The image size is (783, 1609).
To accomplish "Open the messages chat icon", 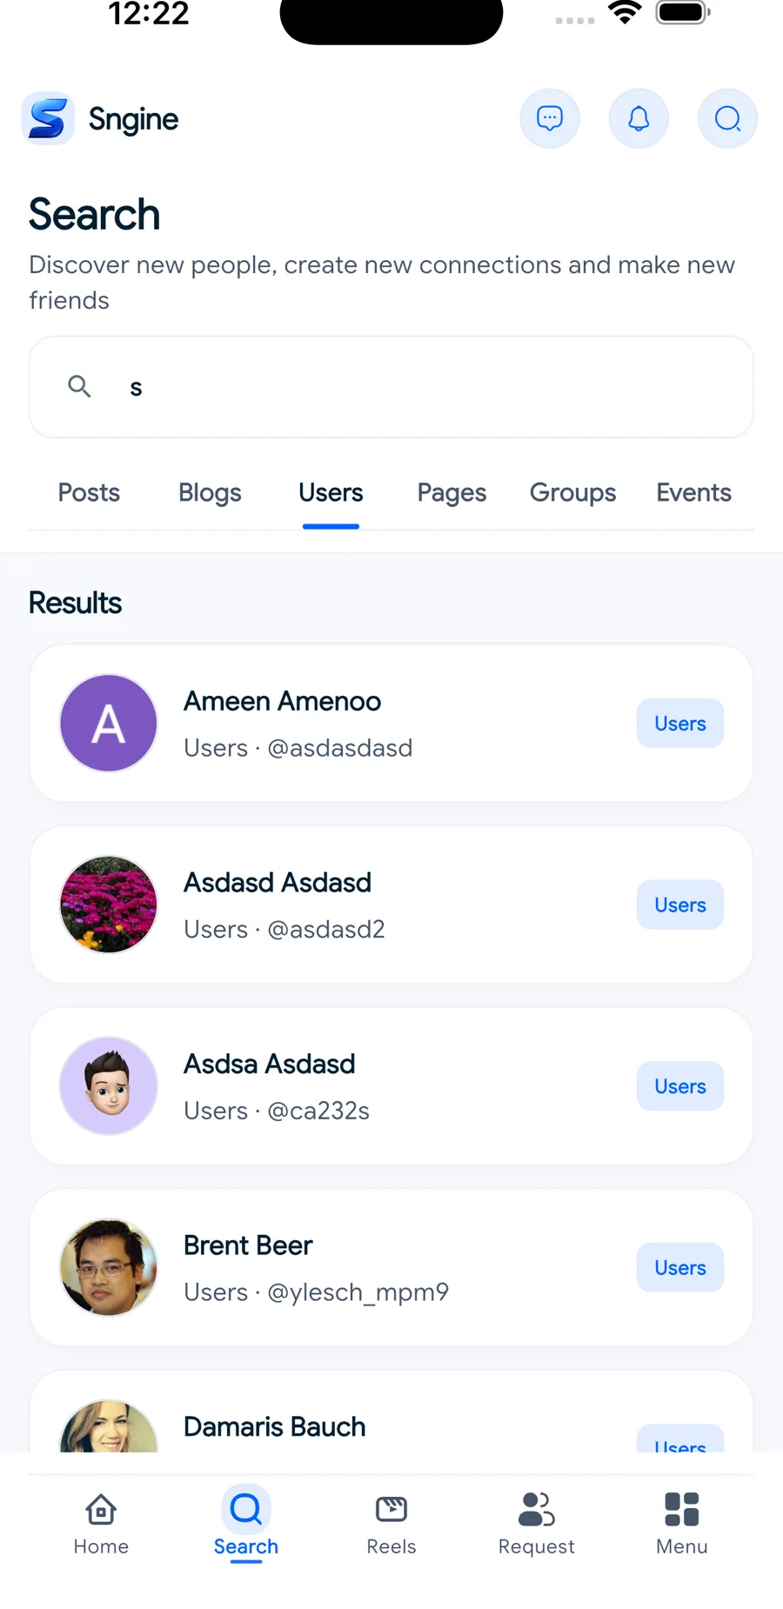I will tap(550, 118).
